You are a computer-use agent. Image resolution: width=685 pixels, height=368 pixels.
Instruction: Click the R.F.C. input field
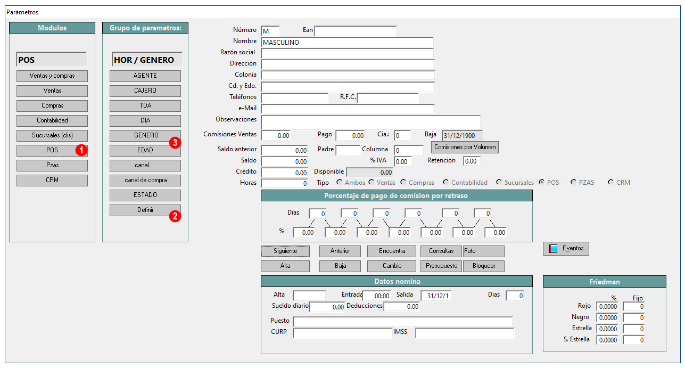coord(387,99)
